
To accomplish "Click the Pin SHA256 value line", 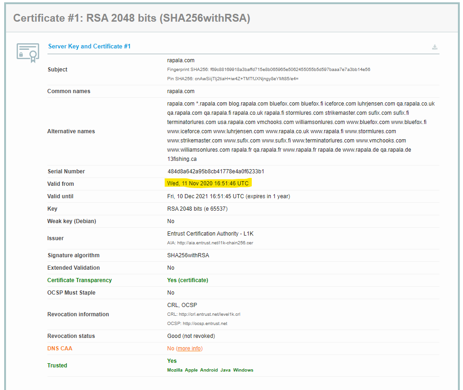I will (233, 78).
